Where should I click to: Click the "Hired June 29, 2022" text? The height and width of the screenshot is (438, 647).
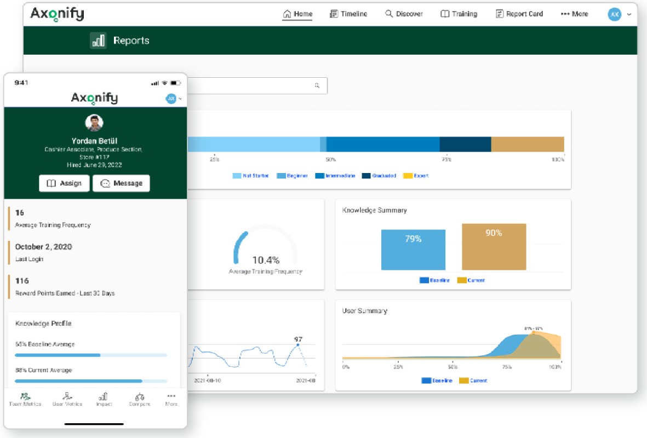pyautogui.click(x=94, y=165)
